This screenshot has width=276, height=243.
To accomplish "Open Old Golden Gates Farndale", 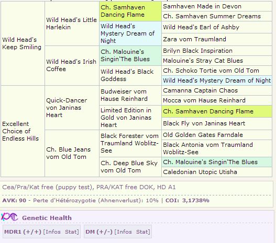I will point(203,135).
